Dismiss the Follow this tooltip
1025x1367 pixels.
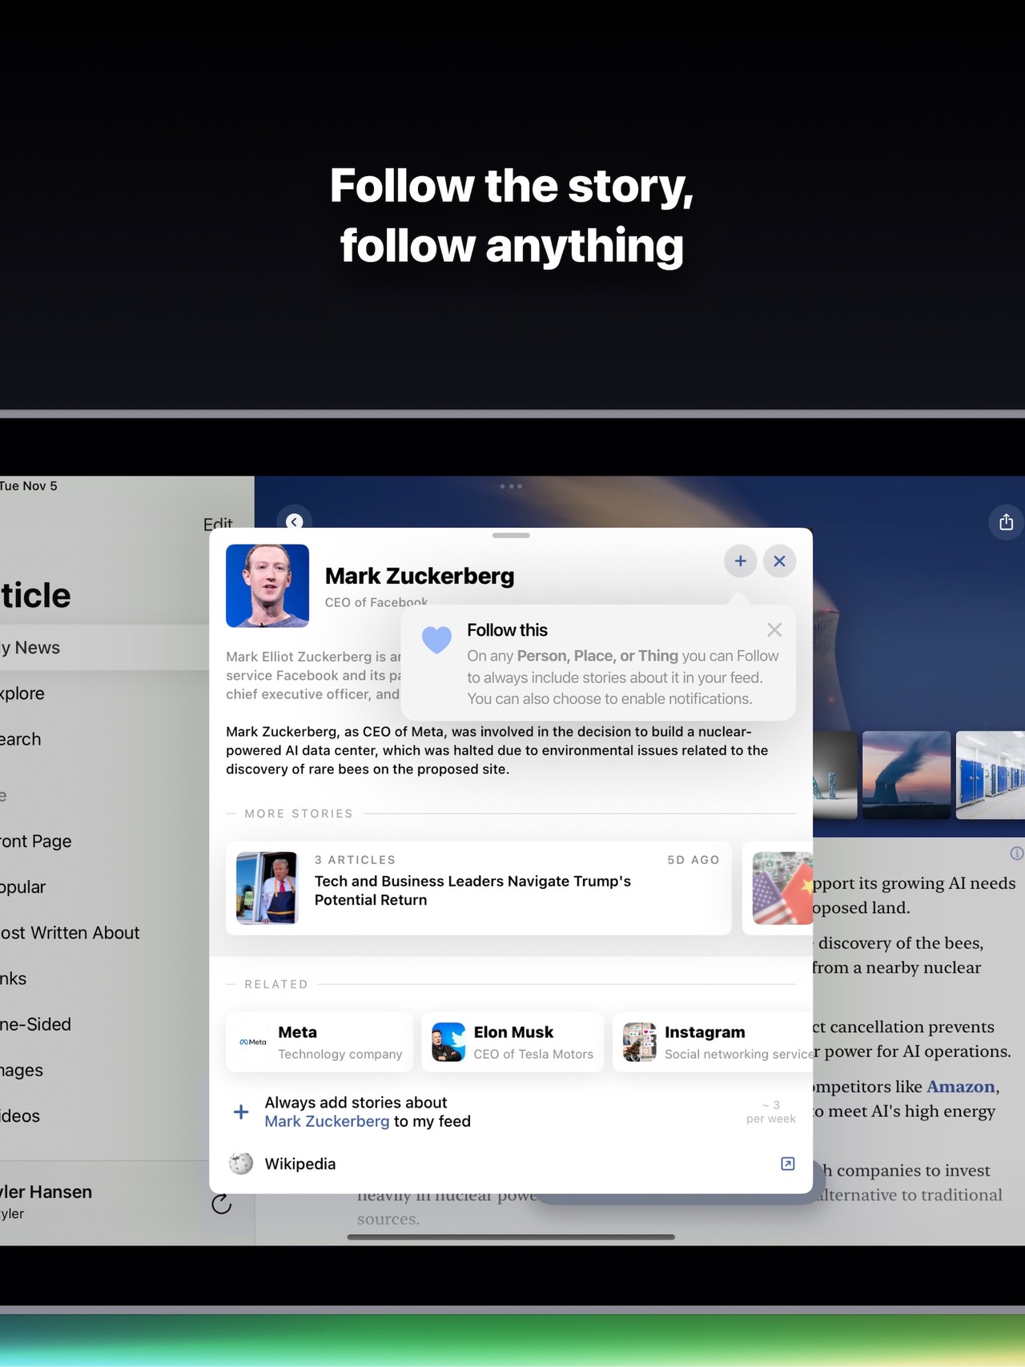[774, 630]
